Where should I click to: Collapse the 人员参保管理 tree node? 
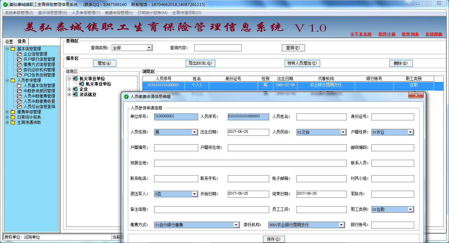[7, 80]
